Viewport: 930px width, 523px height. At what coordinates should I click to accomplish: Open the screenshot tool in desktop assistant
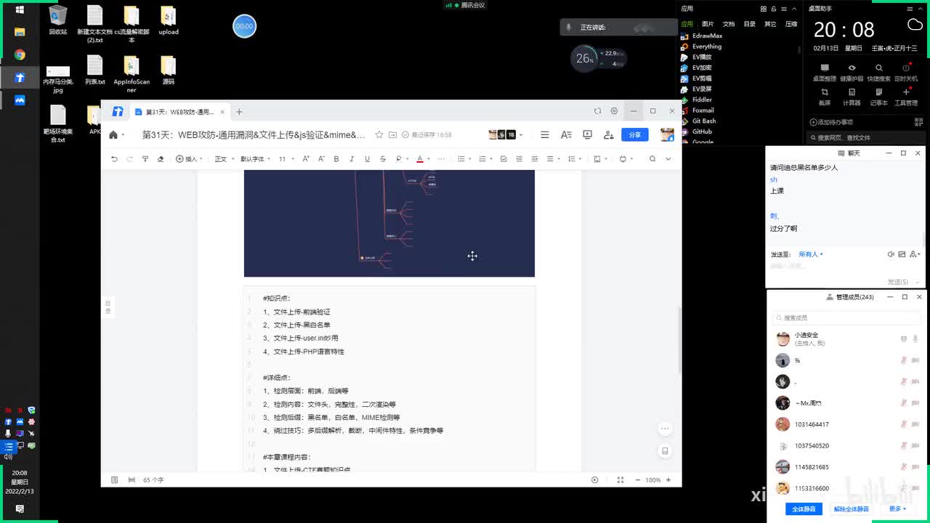tap(825, 96)
